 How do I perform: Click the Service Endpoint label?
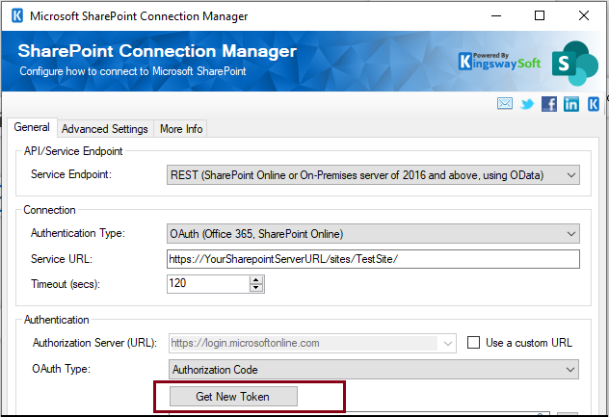coord(71,174)
